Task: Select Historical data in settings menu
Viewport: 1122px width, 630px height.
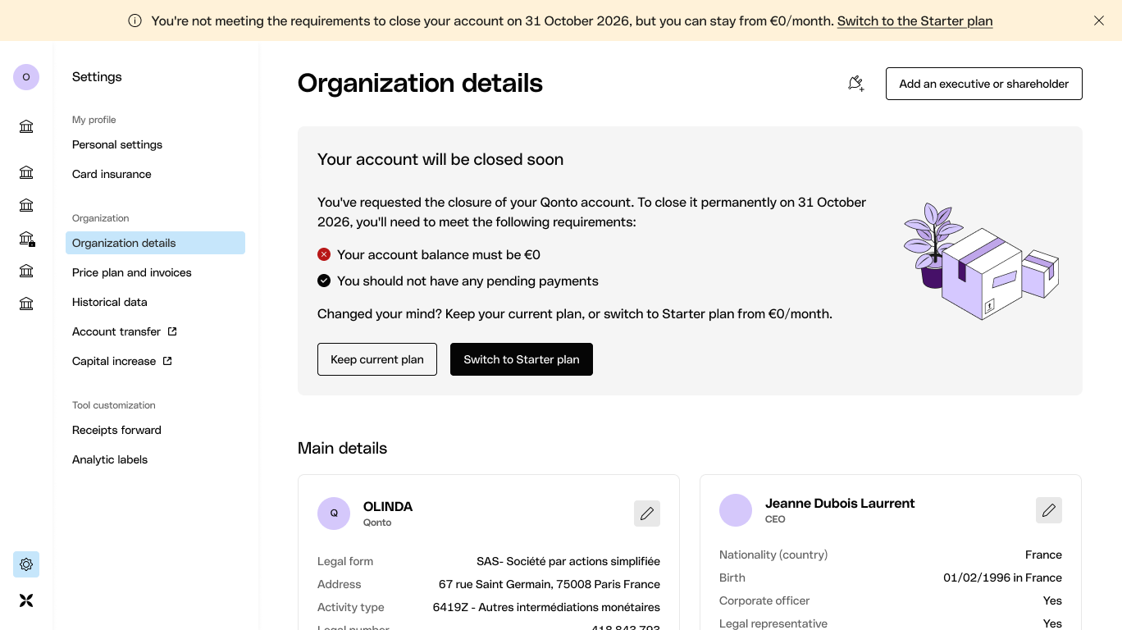Action: tap(110, 302)
